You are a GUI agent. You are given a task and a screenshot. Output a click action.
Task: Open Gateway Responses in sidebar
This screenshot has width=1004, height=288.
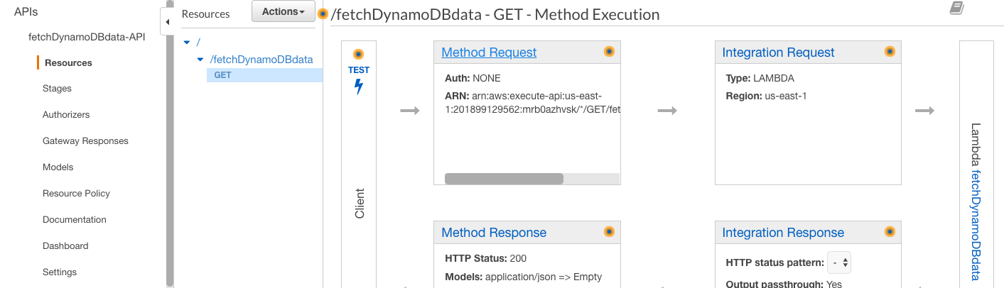pyautogui.click(x=85, y=141)
